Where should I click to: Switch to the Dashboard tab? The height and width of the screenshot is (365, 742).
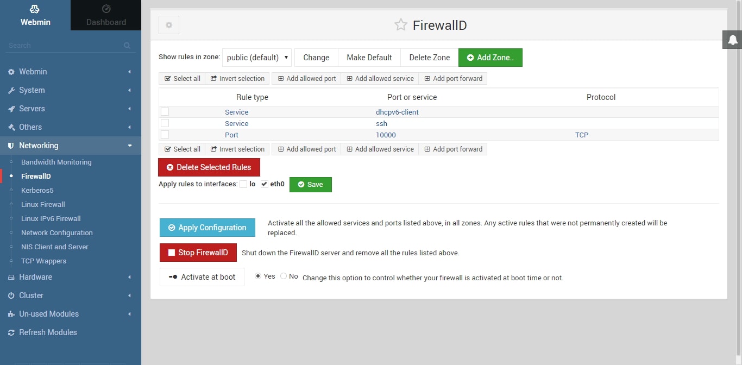[x=106, y=15]
